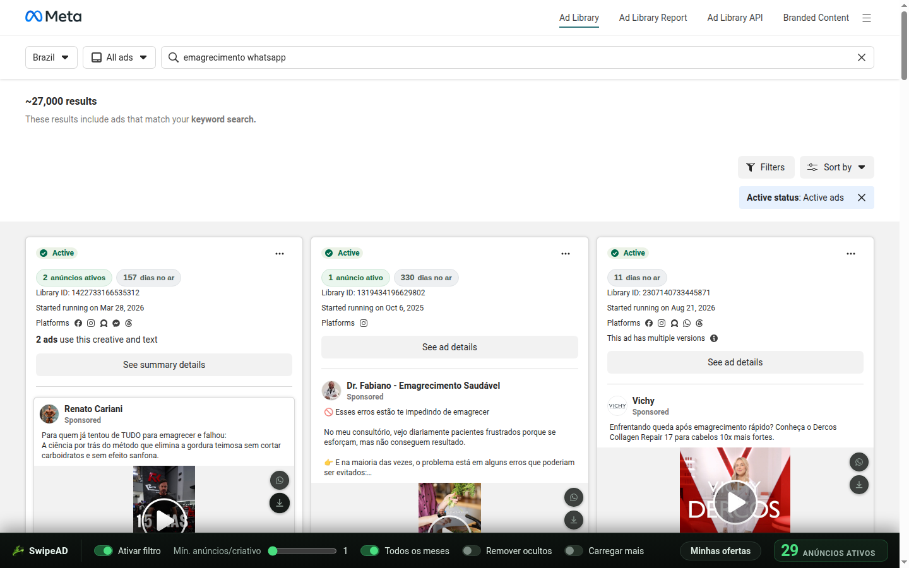Click Facebook platform icon on Vichy ad
Viewport: 909px width, 568px height.
tap(649, 323)
